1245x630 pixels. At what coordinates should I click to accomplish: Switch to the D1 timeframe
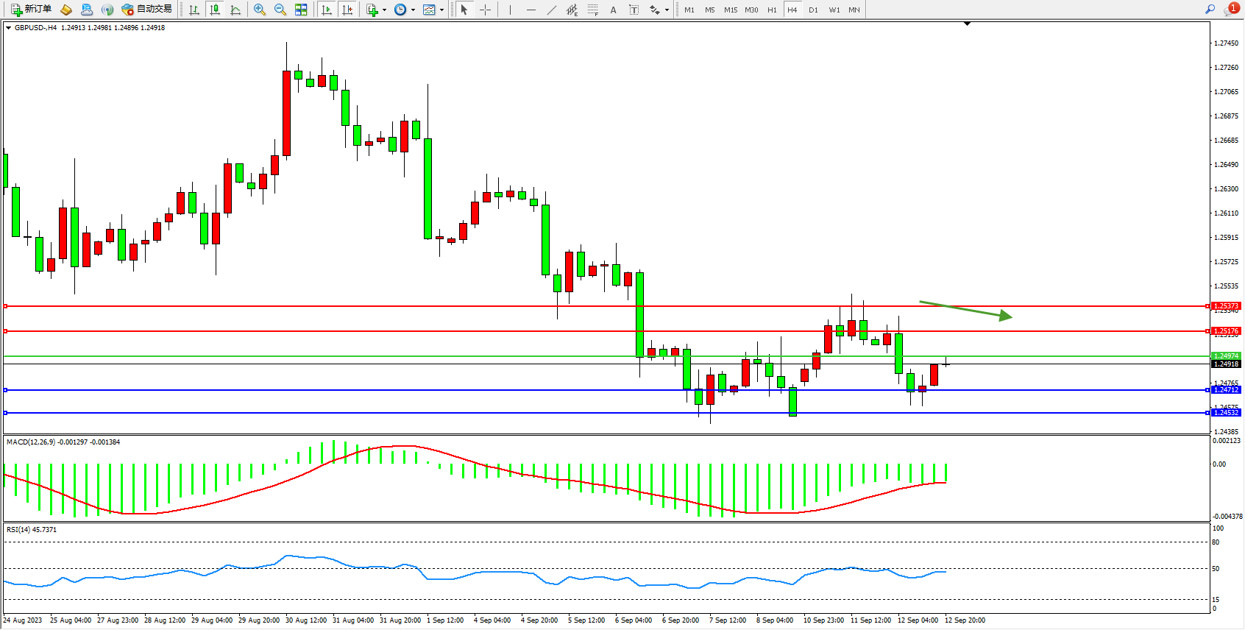tap(813, 10)
